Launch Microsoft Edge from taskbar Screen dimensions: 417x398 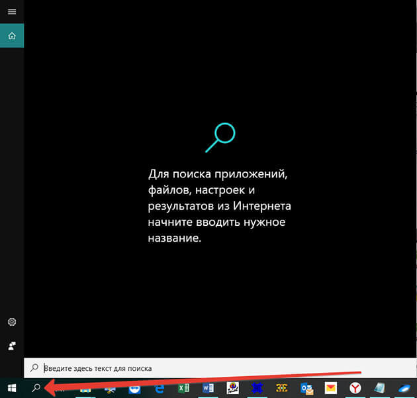(x=160, y=389)
